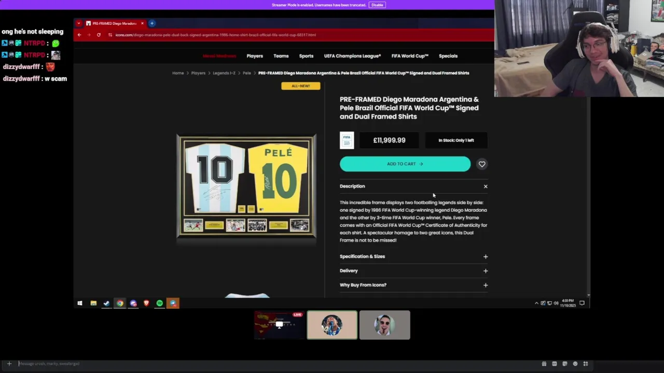Open Spotify from taskbar
The width and height of the screenshot is (664, 373).
[x=159, y=303]
